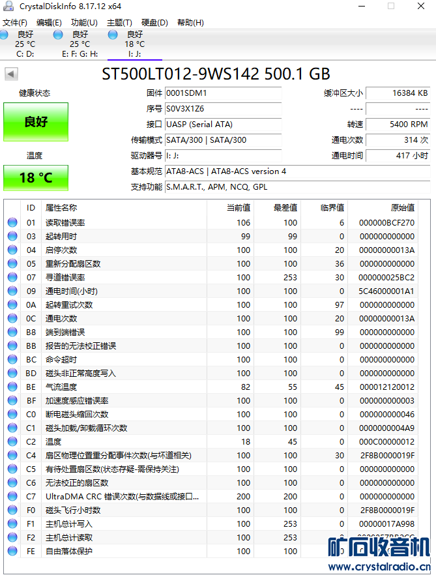Click the rotation speed field 5400 RPM
The width and height of the screenshot is (436, 575).
pyautogui.click(x=398, y=125)
